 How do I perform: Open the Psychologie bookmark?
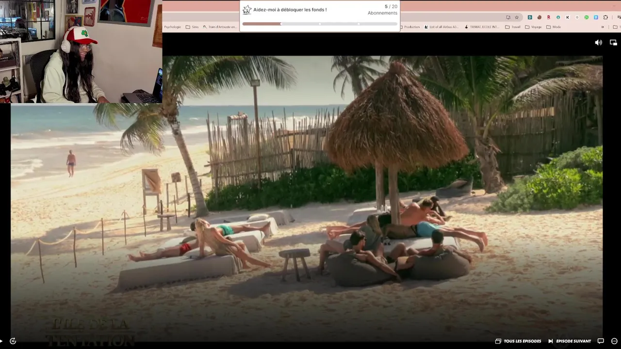point(172,27)
